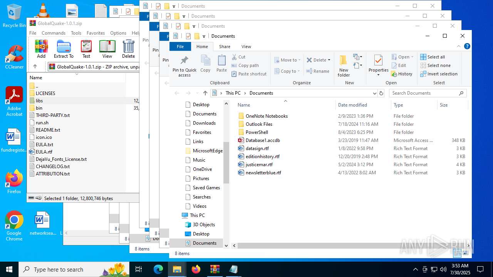
Task: Click Select none in ribbon
Action: click(435, 65)
